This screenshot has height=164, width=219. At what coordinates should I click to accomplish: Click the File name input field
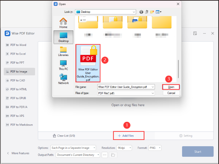pos(124,87)
